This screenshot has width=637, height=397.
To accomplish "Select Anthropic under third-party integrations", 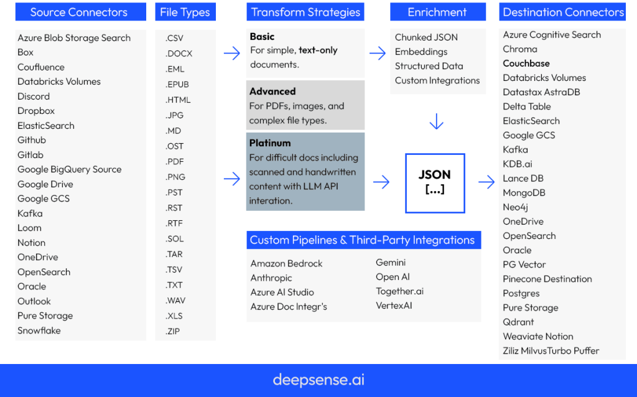I will click(x=271, y=278).
